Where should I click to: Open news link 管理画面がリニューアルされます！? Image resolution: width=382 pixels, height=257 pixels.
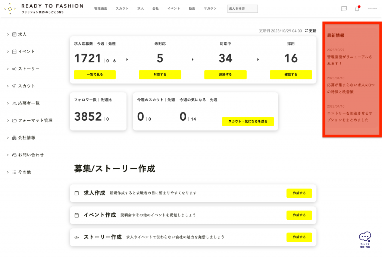point(350,60)
